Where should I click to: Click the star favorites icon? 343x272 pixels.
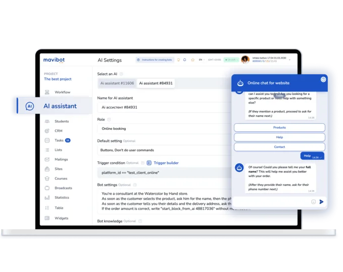tap(193, 60)
